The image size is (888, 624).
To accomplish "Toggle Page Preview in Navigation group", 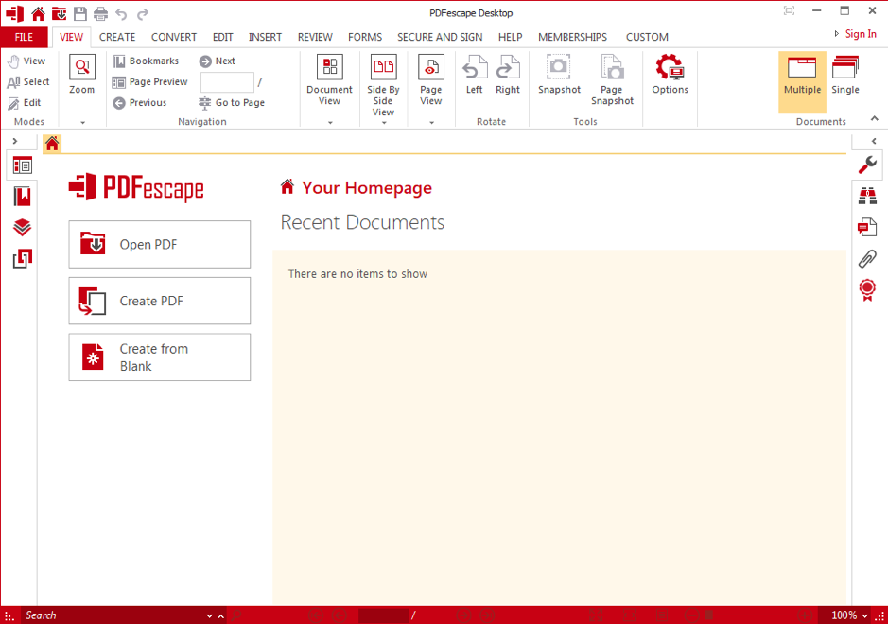I will tap(150, 81).
